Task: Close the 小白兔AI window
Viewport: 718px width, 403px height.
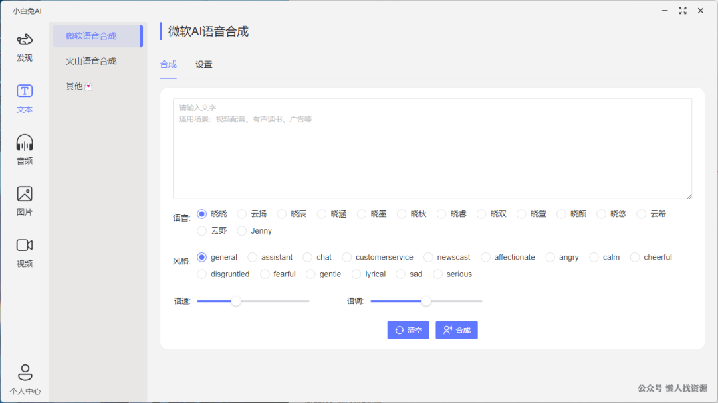Action: pos(701,11)
